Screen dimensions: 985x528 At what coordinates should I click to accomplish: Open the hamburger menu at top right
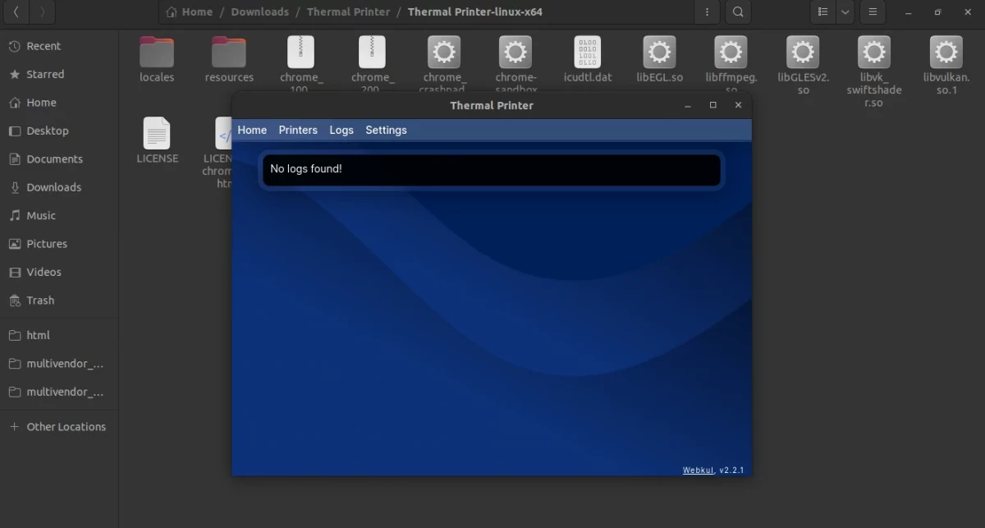coord(872,12)
